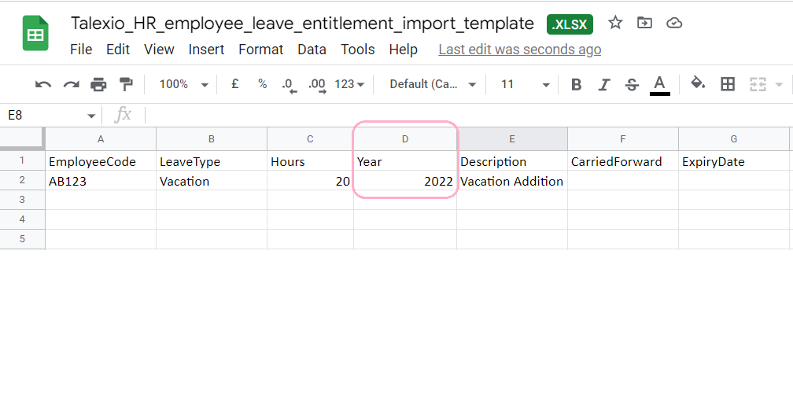Click the move to folder icon
Image resolution: width=793 pixels, height=409 pixels.
click(x=644, y=23)
